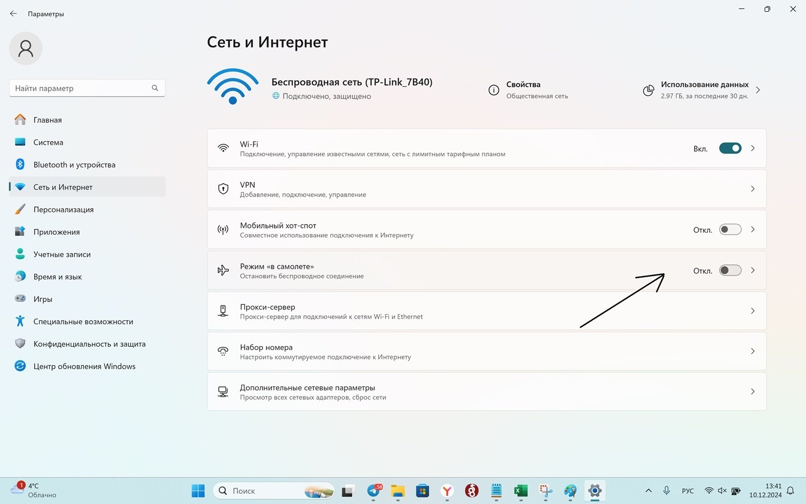Screen dimensions: 806x504
Task: Open Учетные записи in the sidebar
Action: (87, 254)
